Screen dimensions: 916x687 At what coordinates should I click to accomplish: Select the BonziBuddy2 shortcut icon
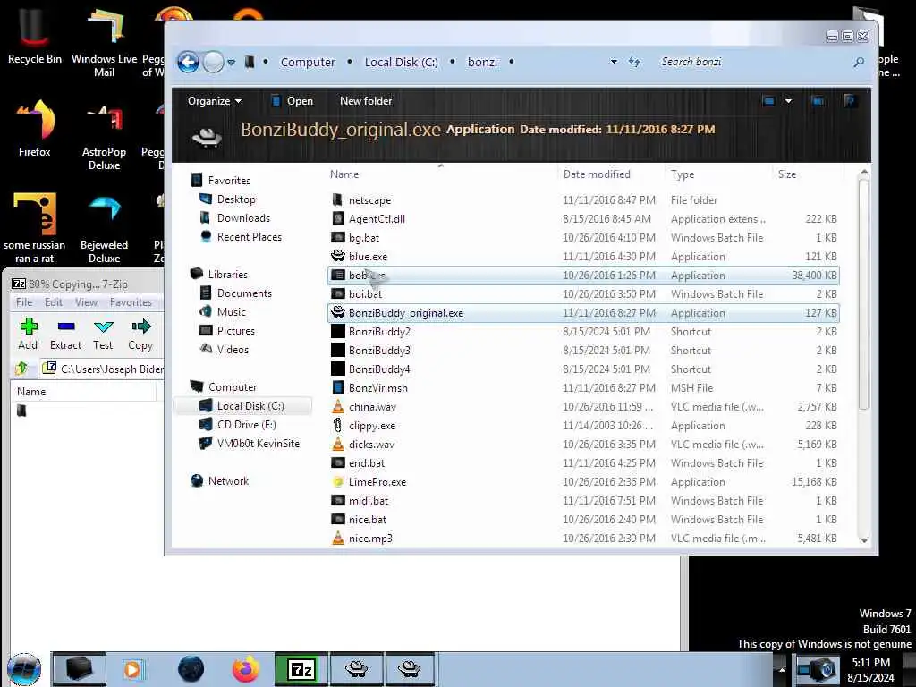tap(337, 331)
